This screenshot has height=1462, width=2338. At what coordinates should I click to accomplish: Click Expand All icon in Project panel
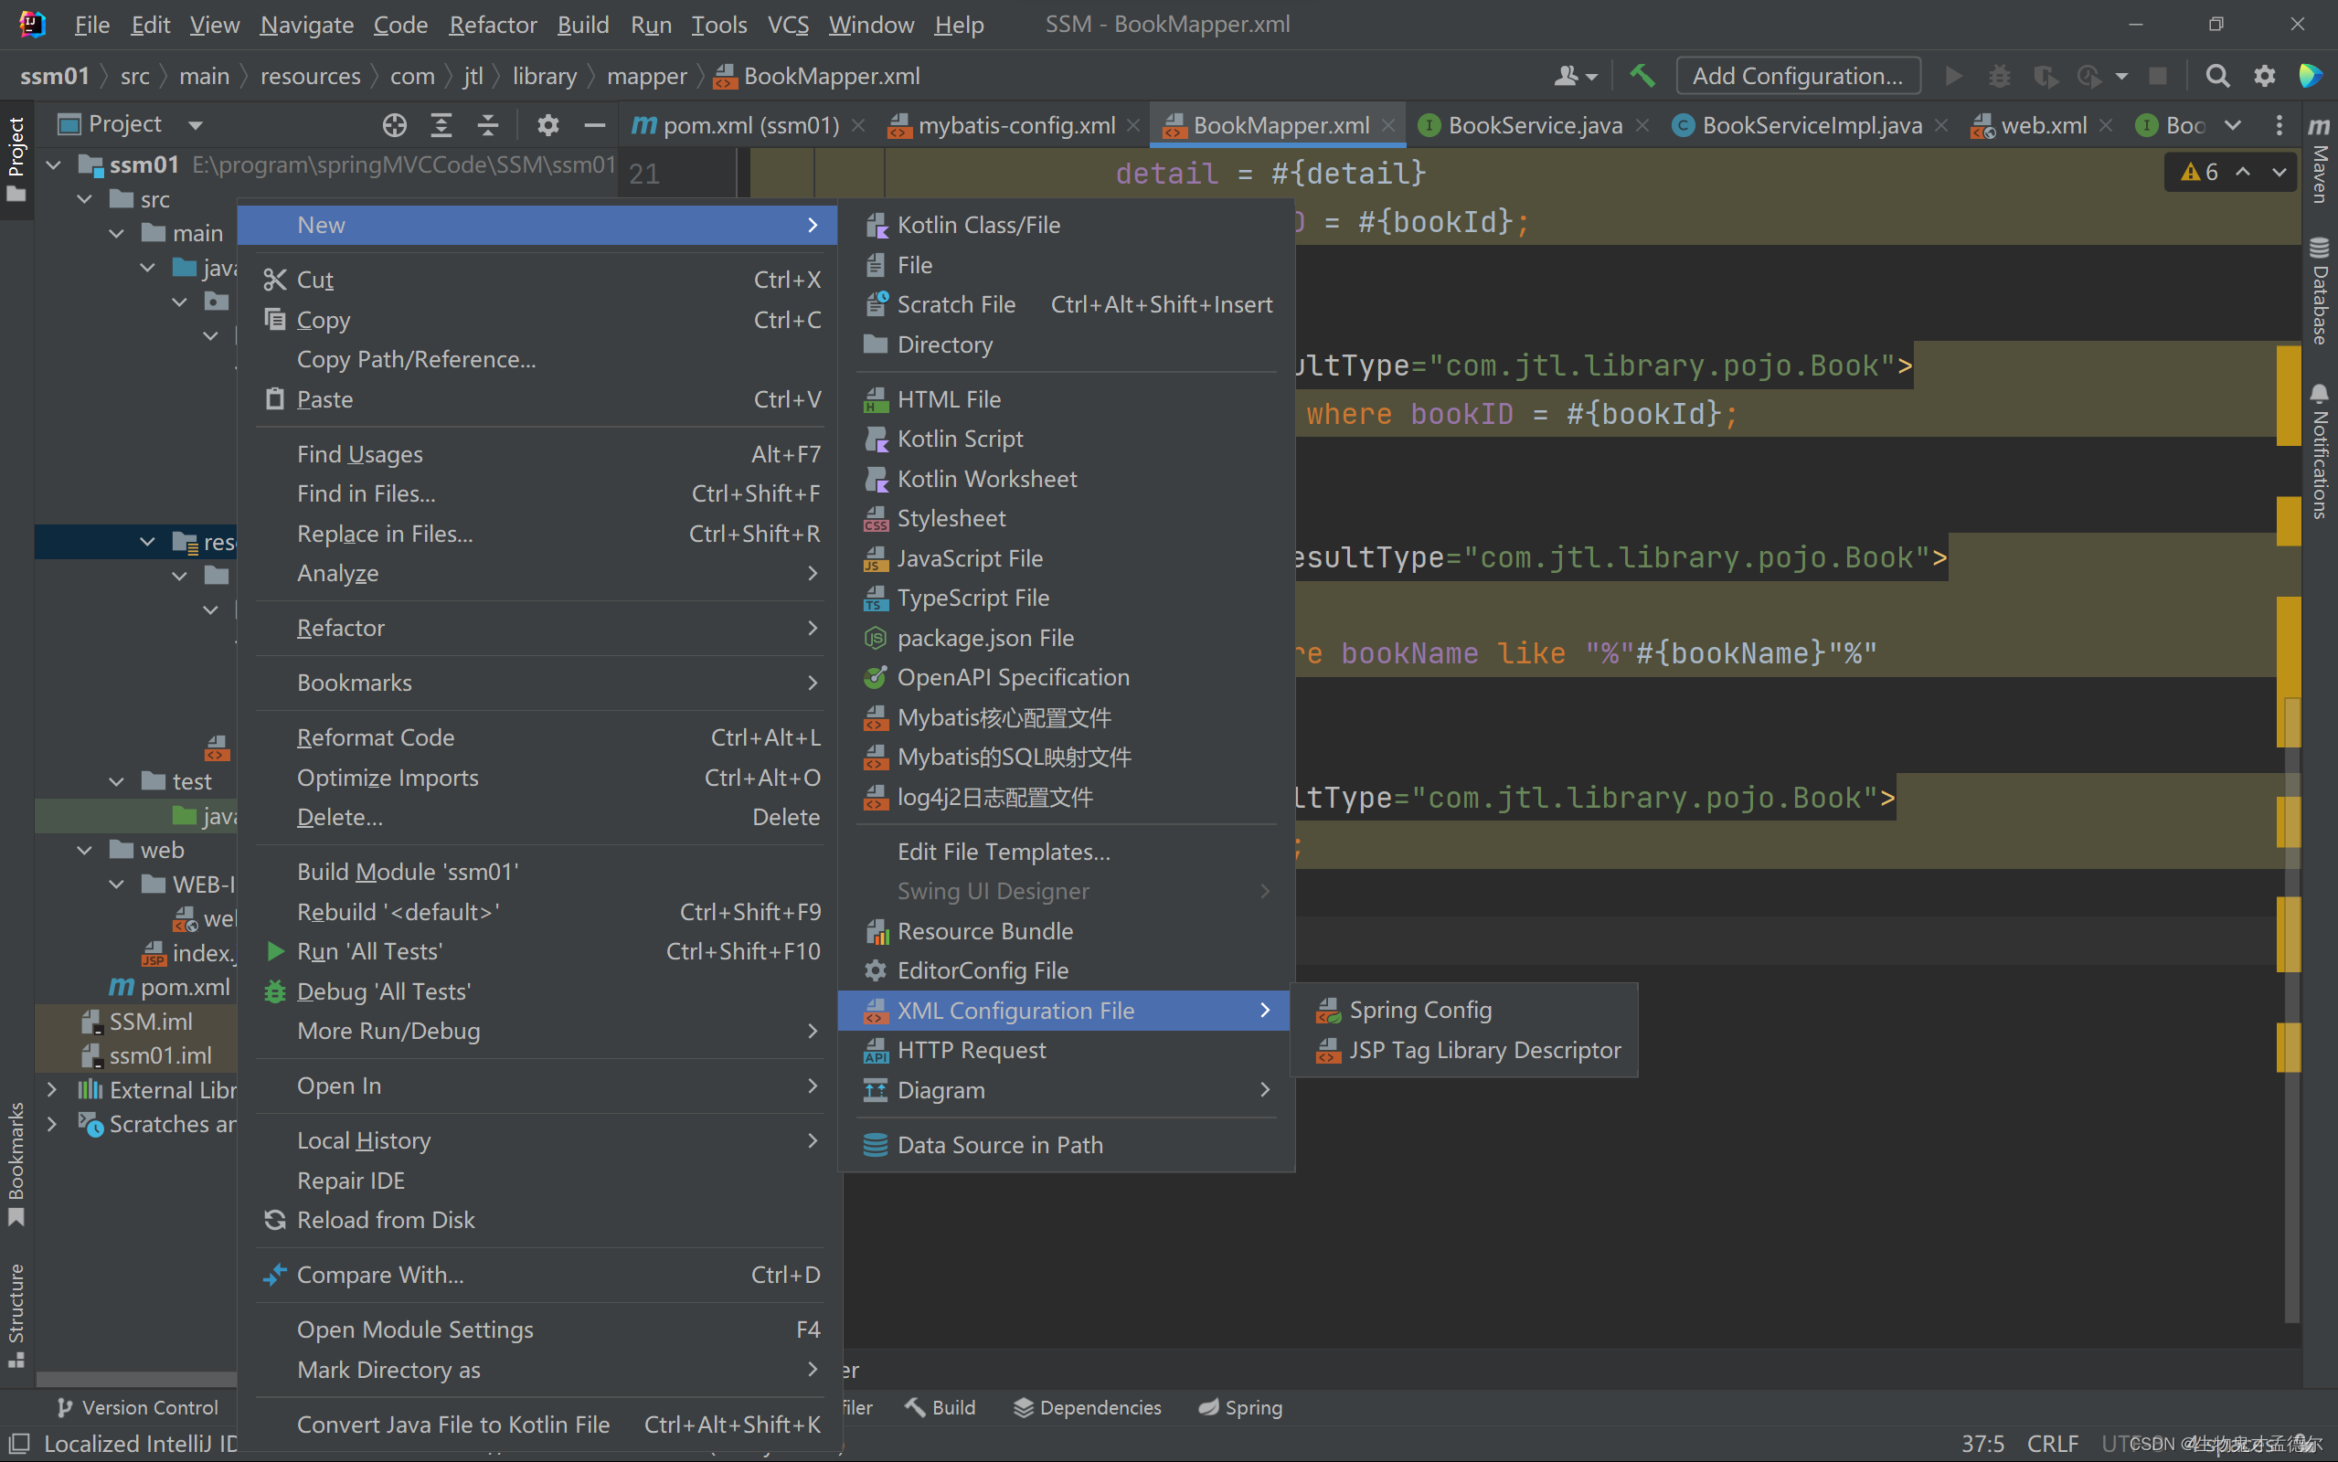tap(441, 125)
